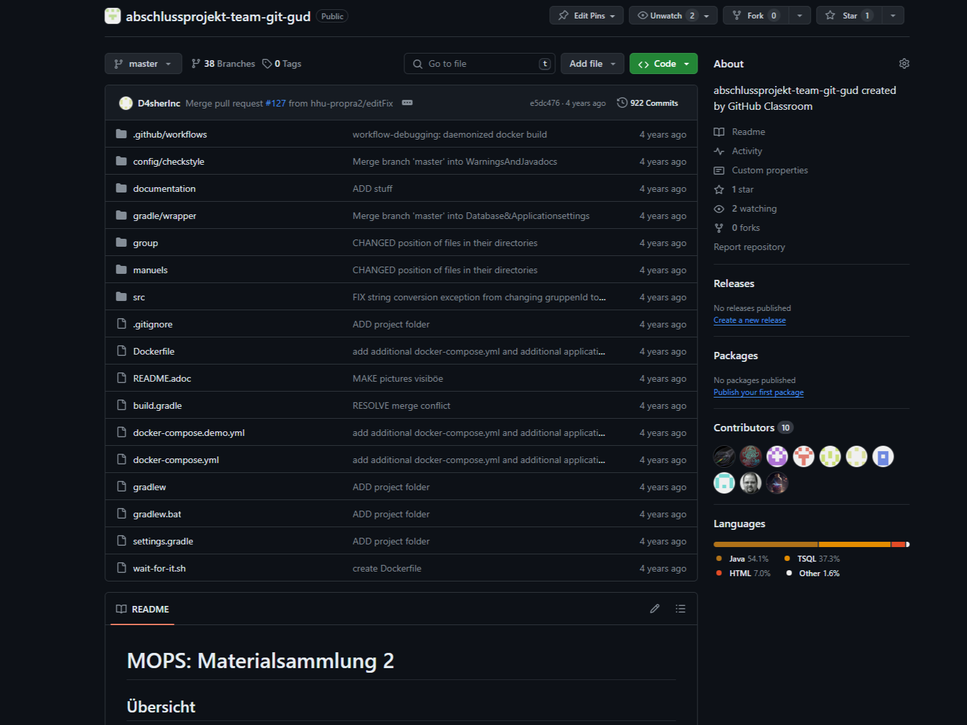This screenshot has width=967, height=725.
Task: Open build.gradle file
Action: point(157,405)
